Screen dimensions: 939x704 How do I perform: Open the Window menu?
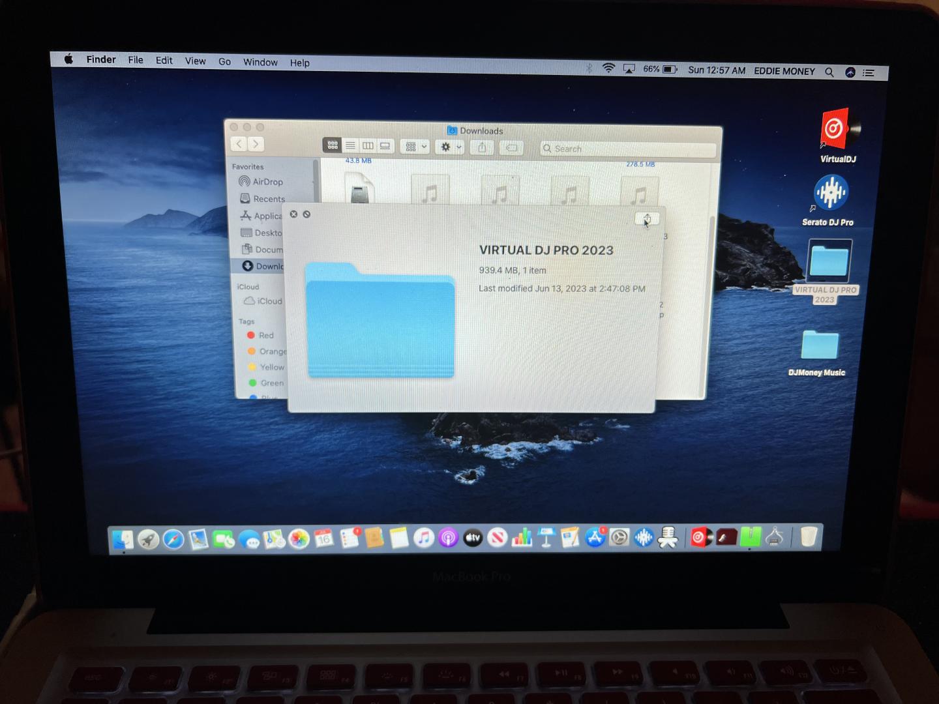tap(260, 63)
